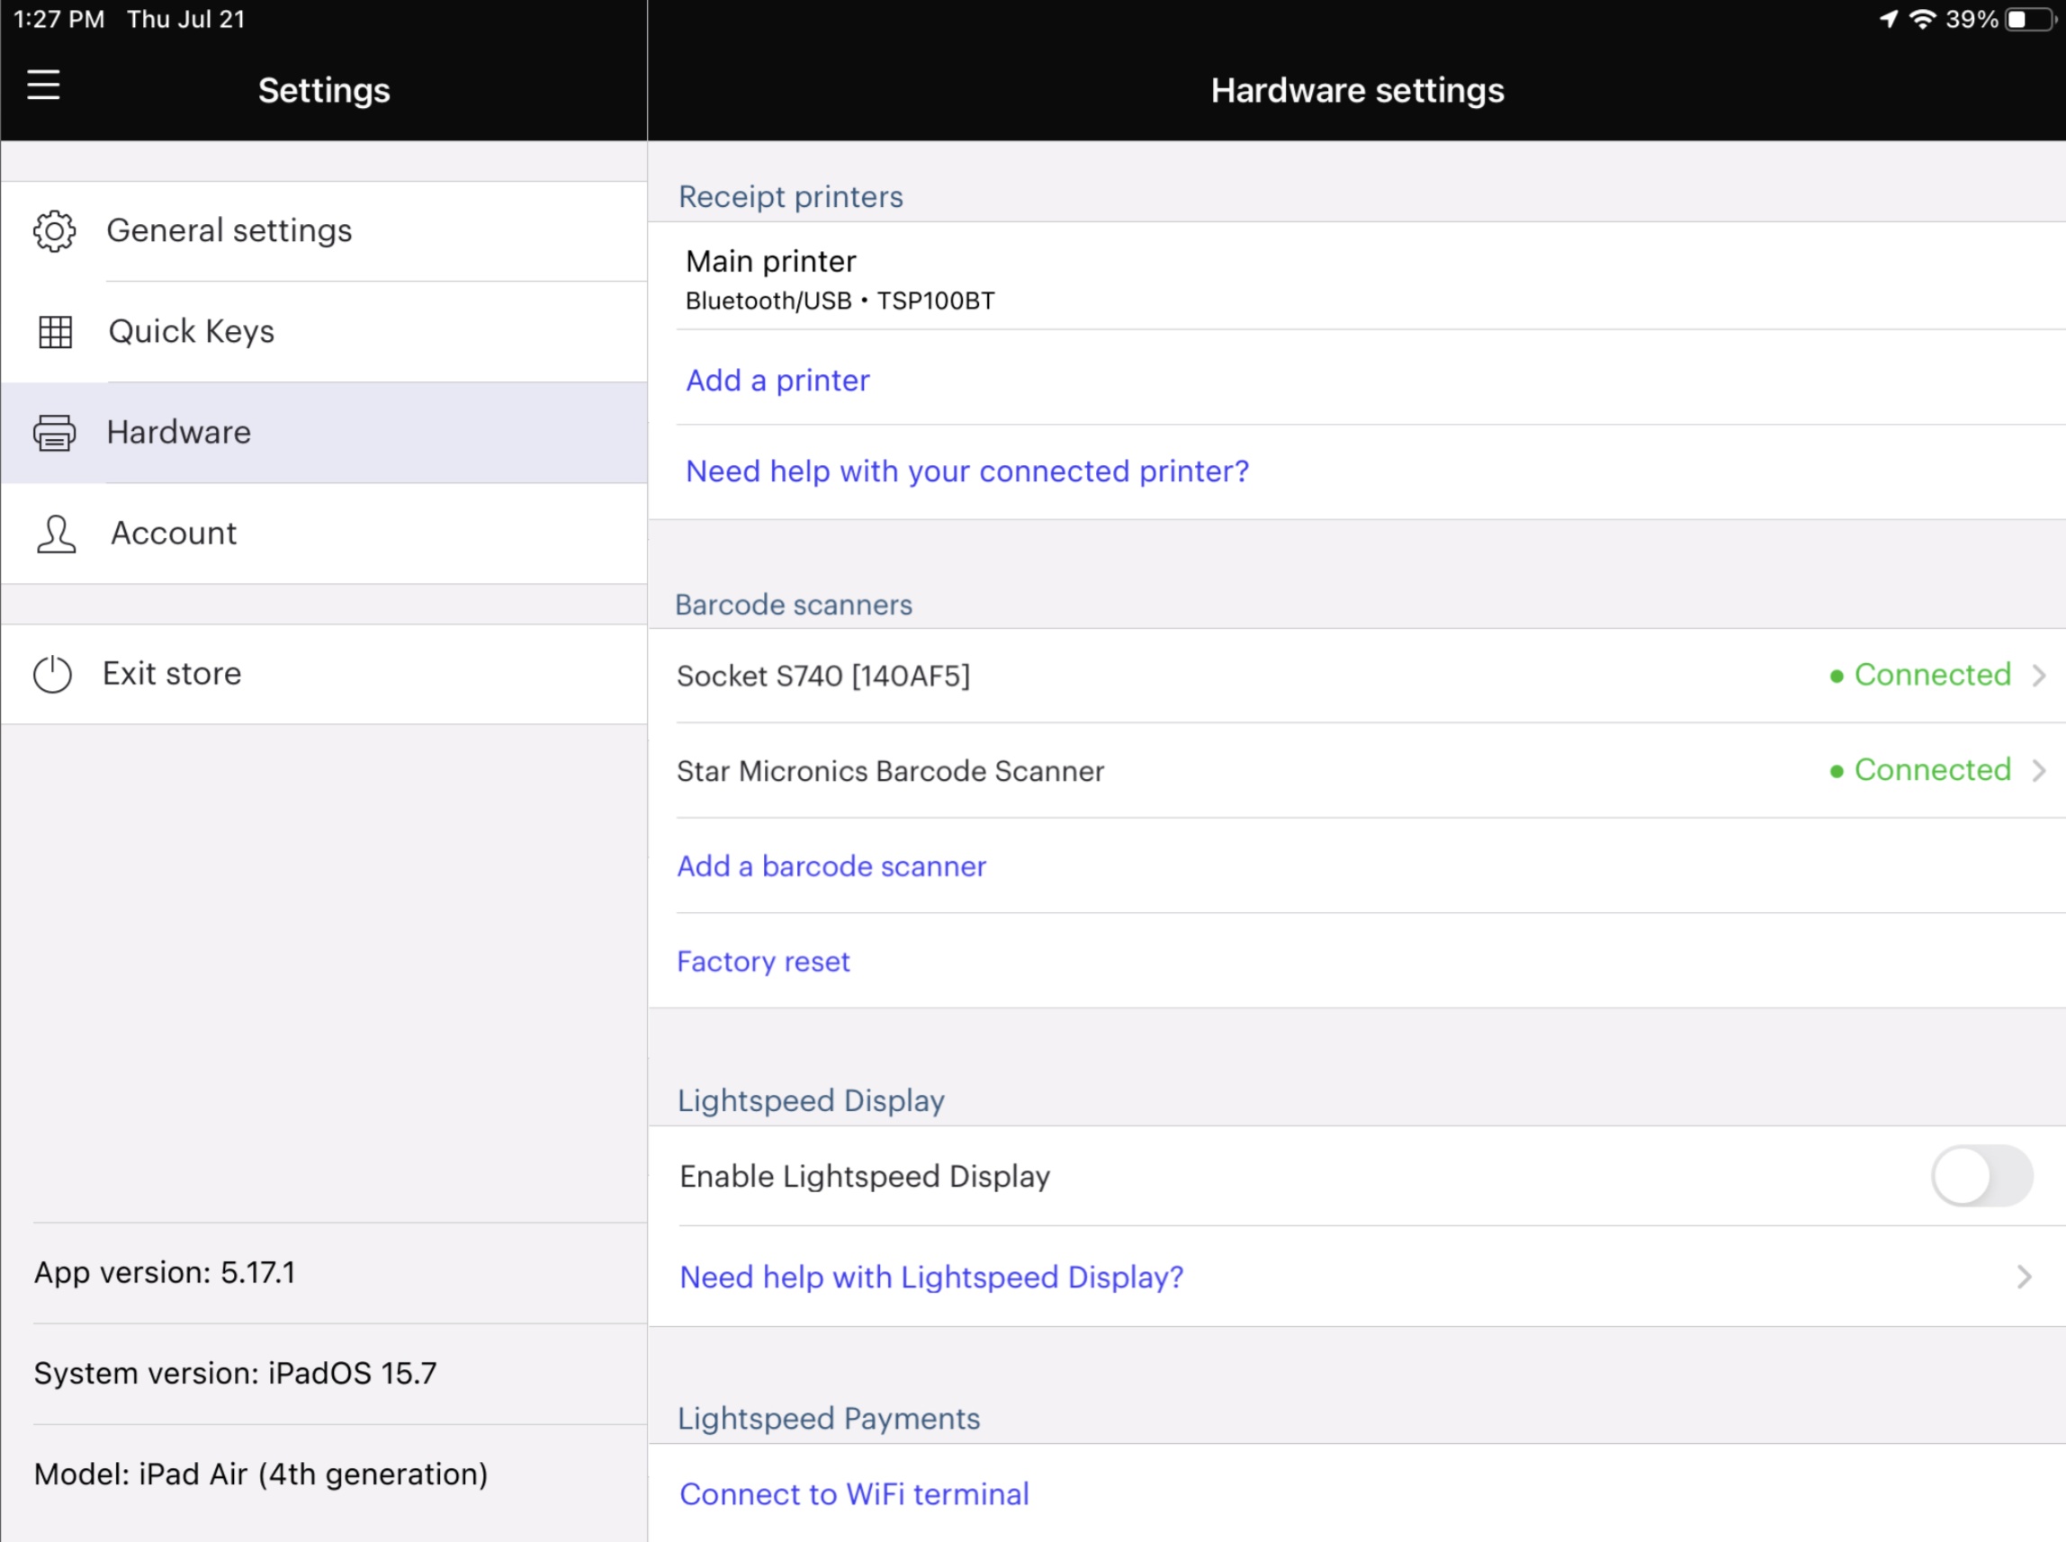Click the Account person icon
2066x1542 pixels.
pos(56,533)
